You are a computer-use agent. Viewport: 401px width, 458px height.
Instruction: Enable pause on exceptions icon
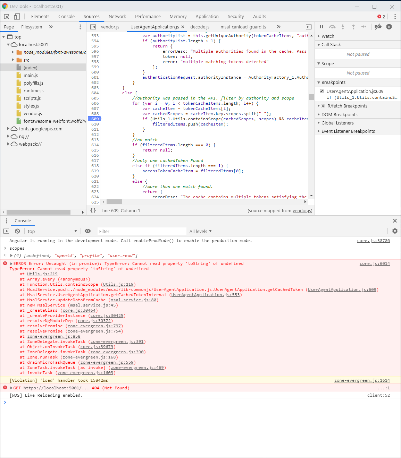tap(389, 27)
